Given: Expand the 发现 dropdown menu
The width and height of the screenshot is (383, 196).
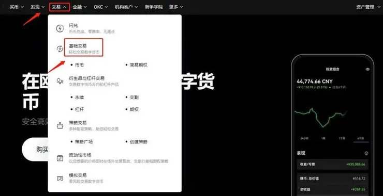Looking at the screenshot, I should (x=38, y=7).
